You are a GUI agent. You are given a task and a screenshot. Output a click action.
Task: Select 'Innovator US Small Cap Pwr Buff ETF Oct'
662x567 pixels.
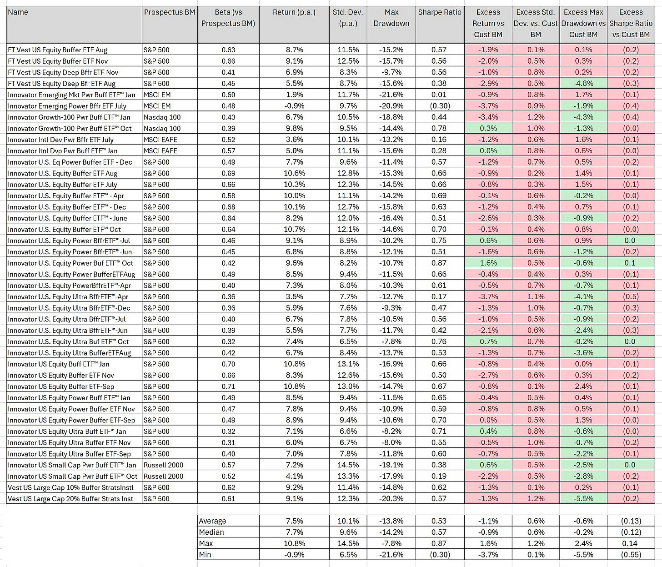(74, 476)
